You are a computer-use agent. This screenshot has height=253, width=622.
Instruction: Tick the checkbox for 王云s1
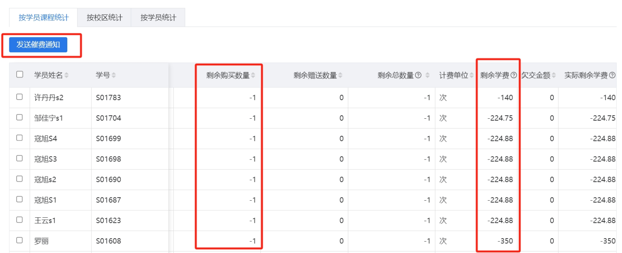(x=19, y=220)
